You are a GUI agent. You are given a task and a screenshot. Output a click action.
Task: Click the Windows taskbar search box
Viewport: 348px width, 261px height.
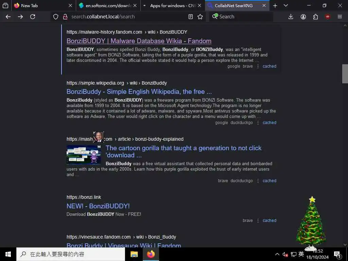coord(71,254)
